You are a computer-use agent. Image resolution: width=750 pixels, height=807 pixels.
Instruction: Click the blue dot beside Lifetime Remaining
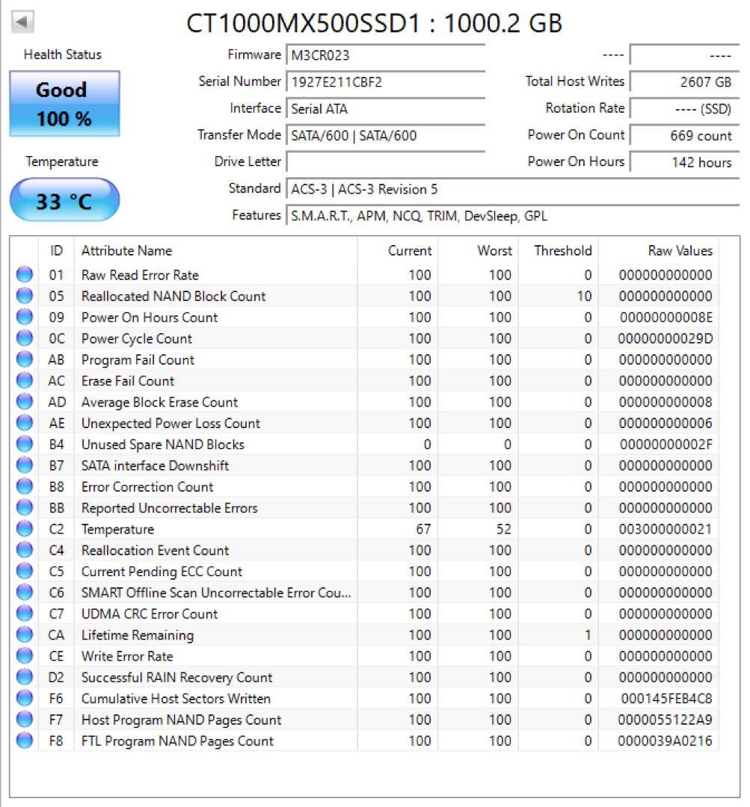tap(23, 635)
